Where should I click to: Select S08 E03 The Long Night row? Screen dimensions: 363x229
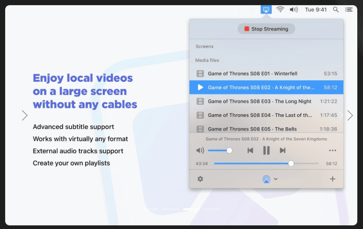click(x=266, y=101)
